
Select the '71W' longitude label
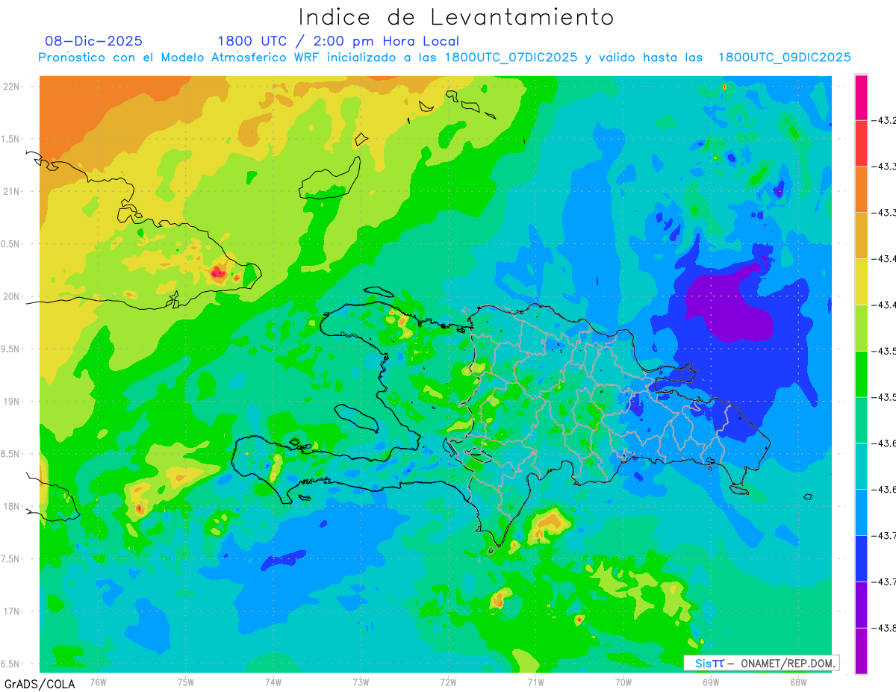(x=535, y=682)
